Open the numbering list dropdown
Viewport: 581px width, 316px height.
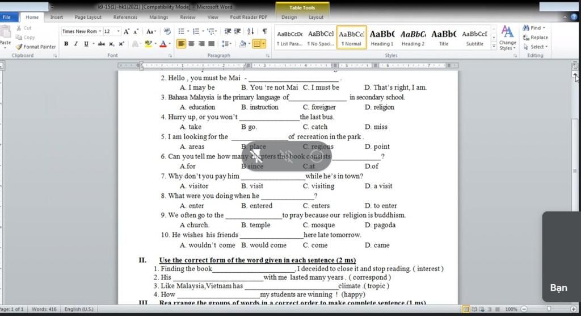pyautogui.click(x=203, y=32)
